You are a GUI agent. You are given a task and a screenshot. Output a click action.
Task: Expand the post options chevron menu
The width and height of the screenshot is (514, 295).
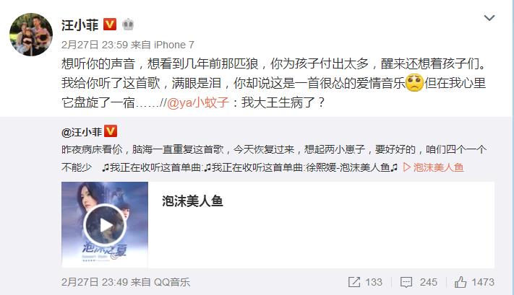[489, 17]
